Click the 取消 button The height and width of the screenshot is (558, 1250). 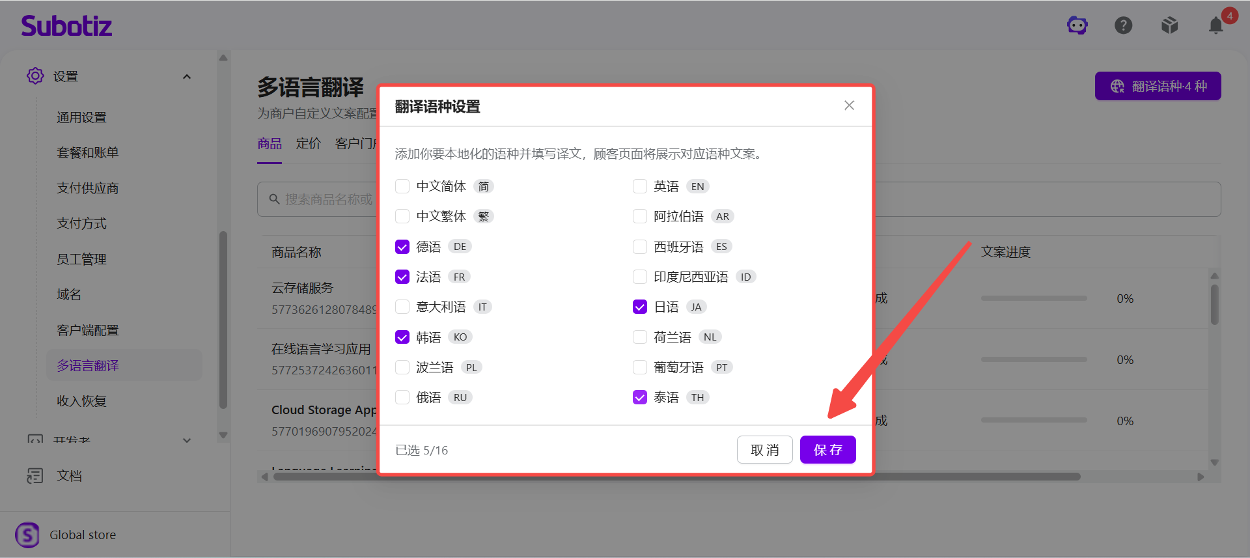tap(765, 450)
